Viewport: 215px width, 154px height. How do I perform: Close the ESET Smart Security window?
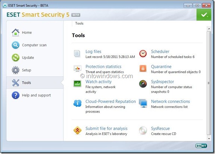206,6
